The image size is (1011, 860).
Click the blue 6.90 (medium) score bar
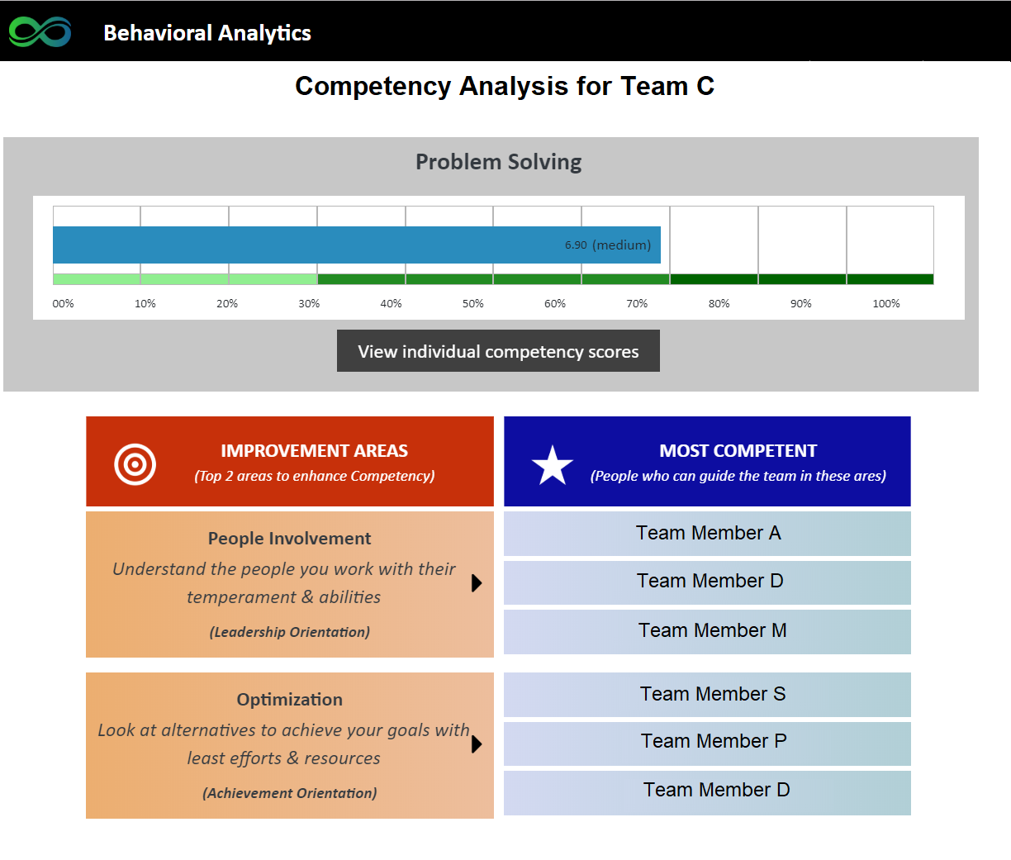(356, 245)
